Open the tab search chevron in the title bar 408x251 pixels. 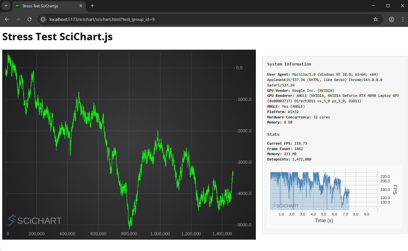tap(6, 6)
